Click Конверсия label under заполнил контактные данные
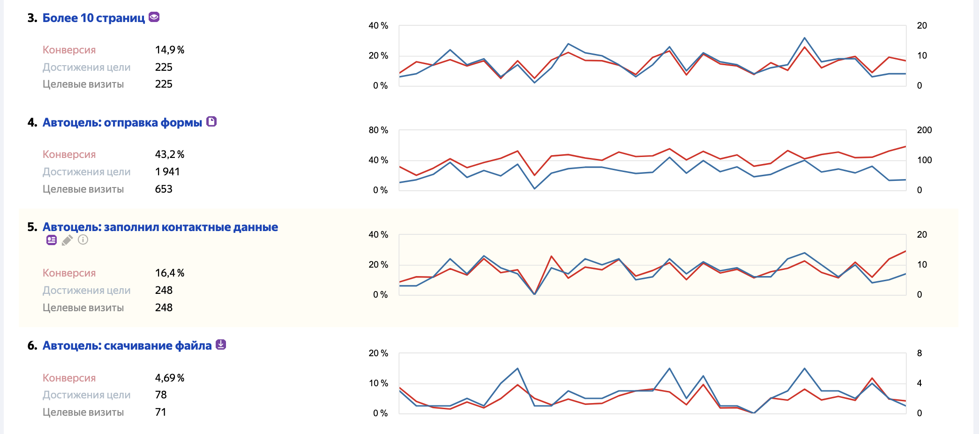This screenshot has width=979, height=434. [69, 273]
